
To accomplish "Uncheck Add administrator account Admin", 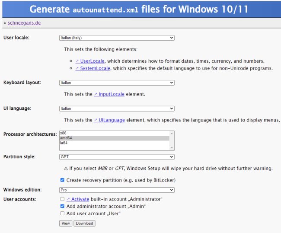I will 62,206.
